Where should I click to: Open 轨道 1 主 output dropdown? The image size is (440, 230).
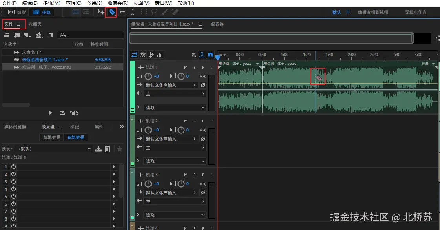175,94
